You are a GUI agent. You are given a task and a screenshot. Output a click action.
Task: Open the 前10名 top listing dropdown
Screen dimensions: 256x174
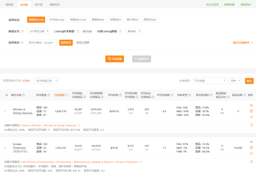pyautogui.click(x=133, y=31)
